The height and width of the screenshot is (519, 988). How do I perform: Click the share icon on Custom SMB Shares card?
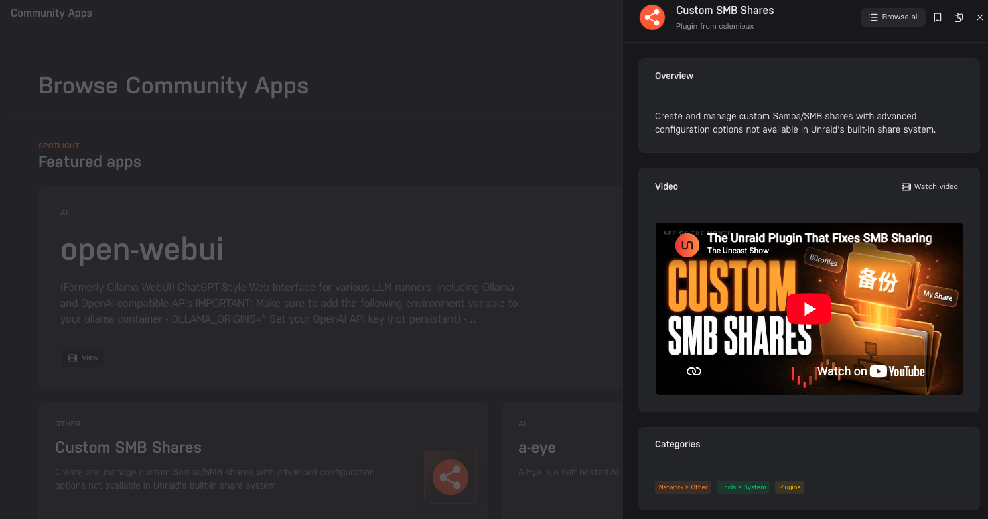click(x=451, y=477)
